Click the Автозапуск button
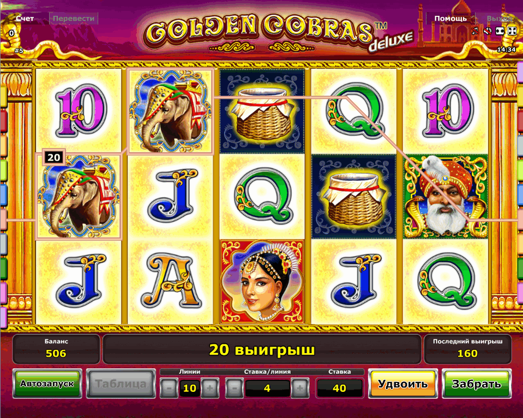 pos(47,384)
